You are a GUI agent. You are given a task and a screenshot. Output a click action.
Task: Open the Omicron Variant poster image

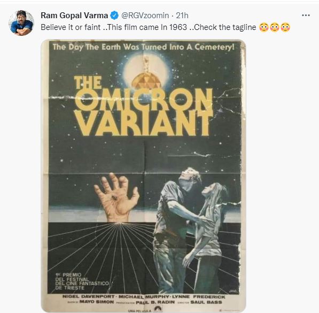143,176
